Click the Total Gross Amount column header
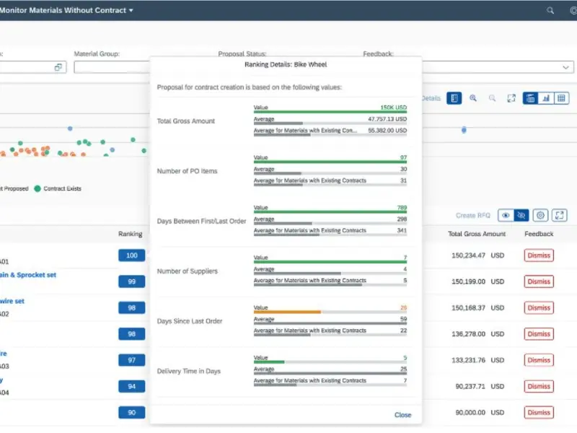 (x=476, y=234)
